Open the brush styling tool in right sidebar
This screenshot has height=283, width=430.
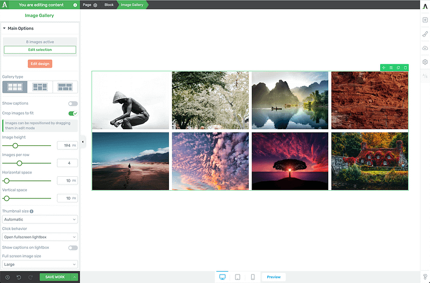[425, 34]
